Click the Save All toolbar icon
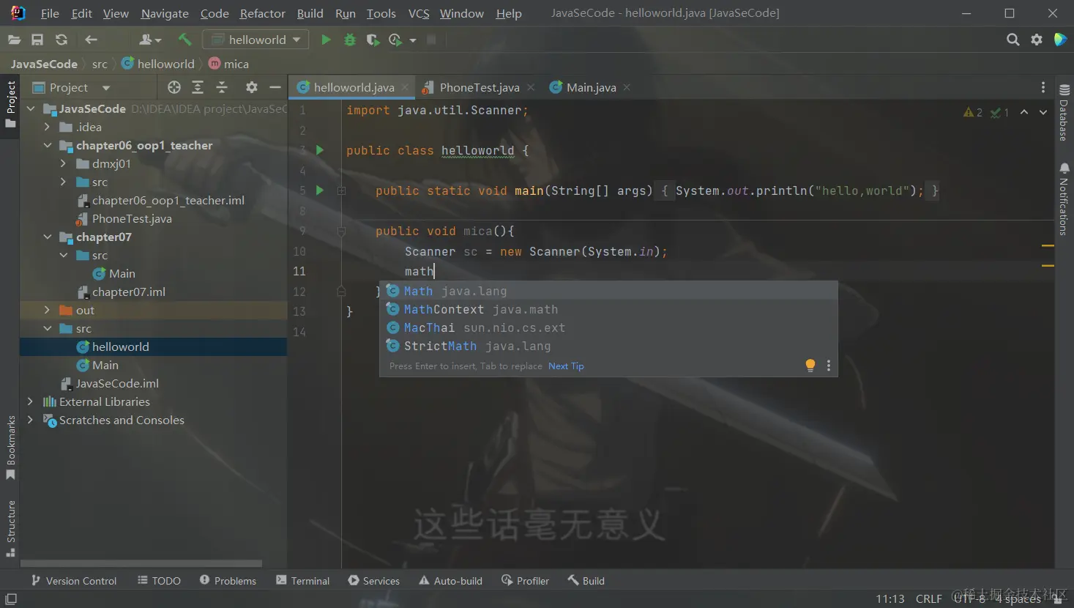The image size is (1074, 608). coord(37,40)
